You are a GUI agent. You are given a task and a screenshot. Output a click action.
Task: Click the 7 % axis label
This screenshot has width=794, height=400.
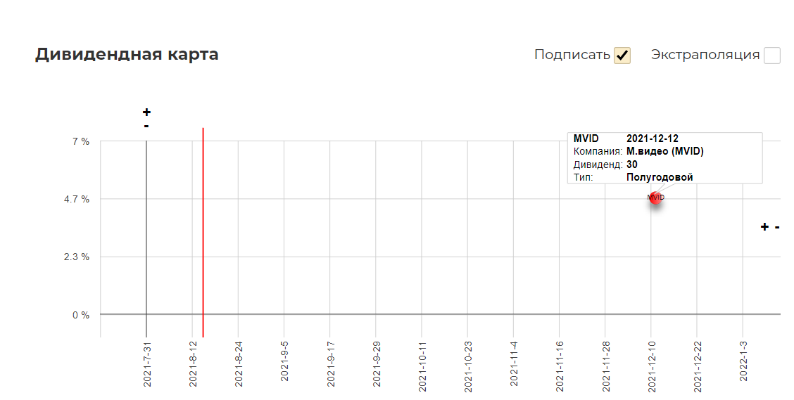tap(81, 141)
